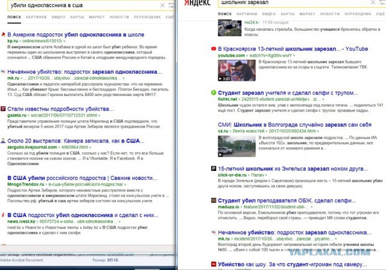This screenshot has width=386, height=270.
Task: Click the favicon beside 'Убийство как шоу'
Action: coord(214,265)
